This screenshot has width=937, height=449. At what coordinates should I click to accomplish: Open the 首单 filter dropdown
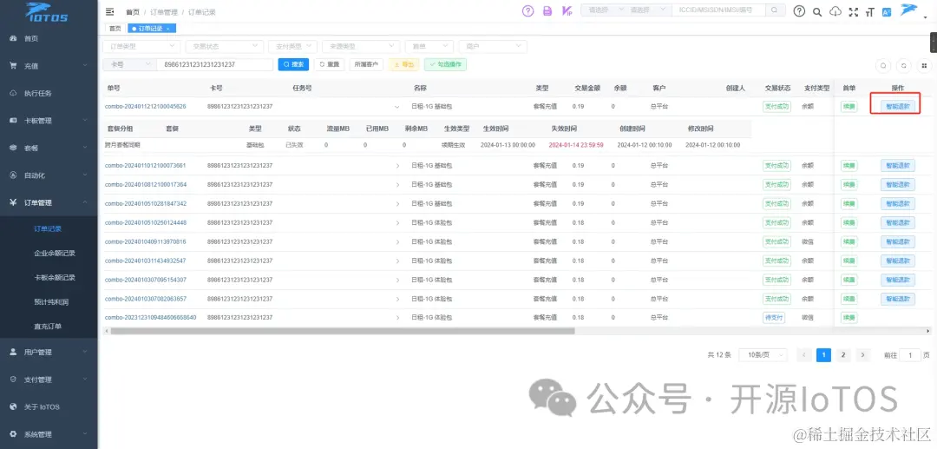tap(429, 46)
